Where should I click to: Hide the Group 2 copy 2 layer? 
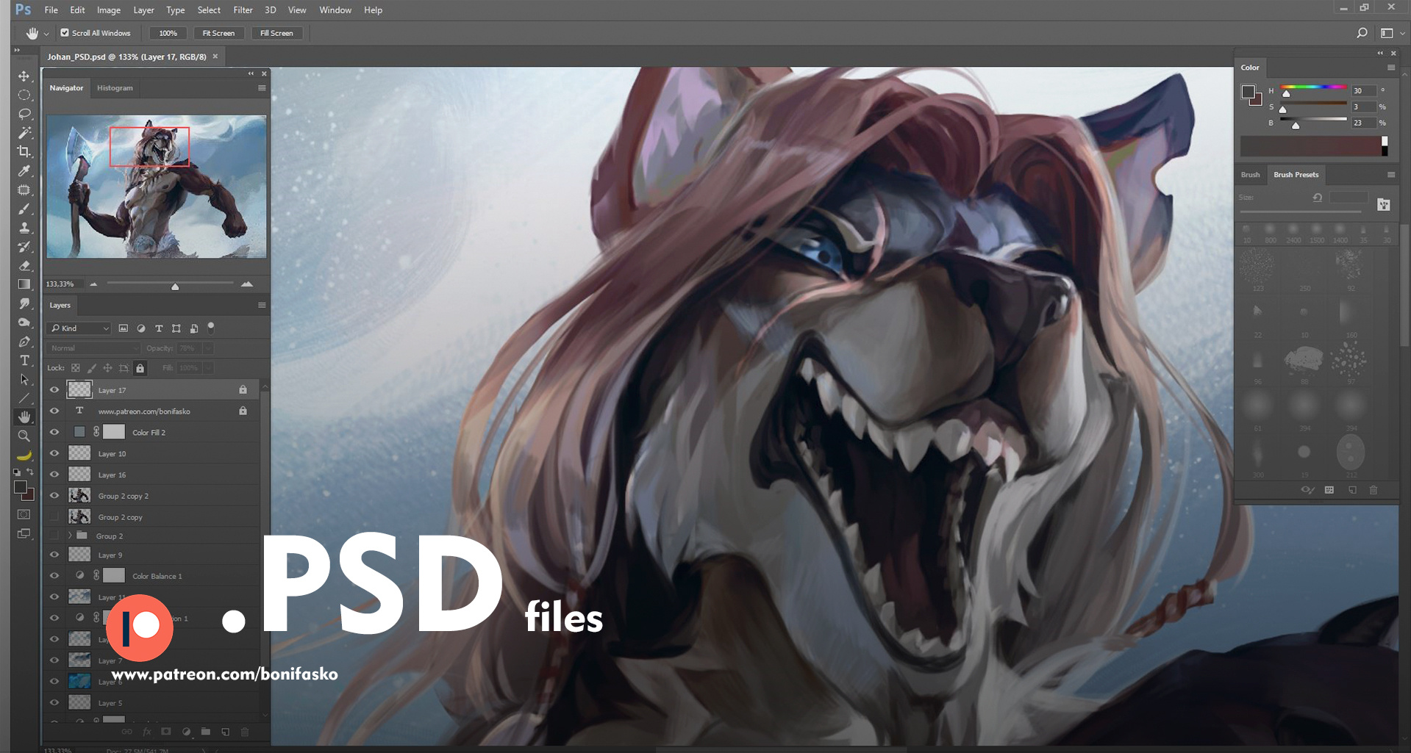click(54, 496)
